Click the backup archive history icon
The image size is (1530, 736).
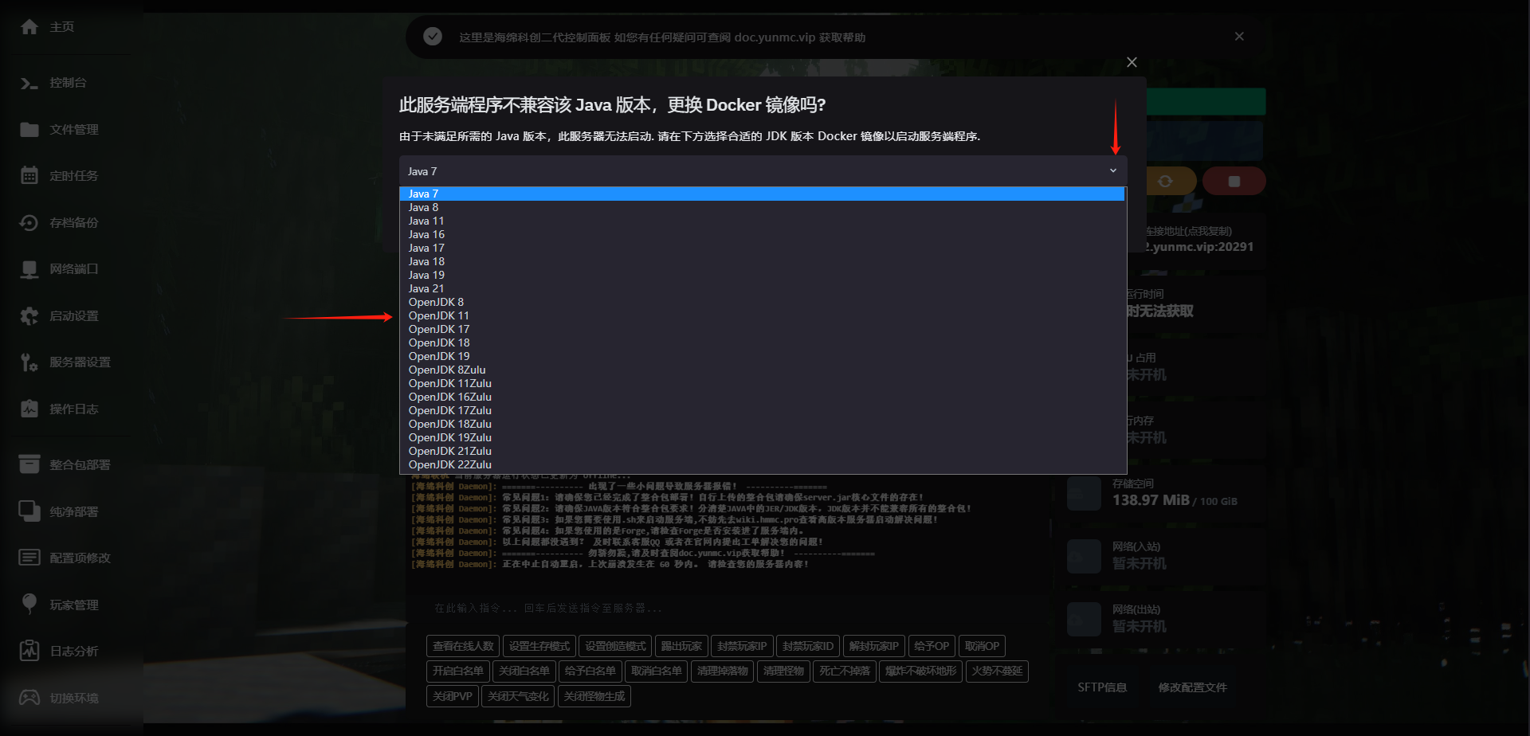(x=29, y=222)
